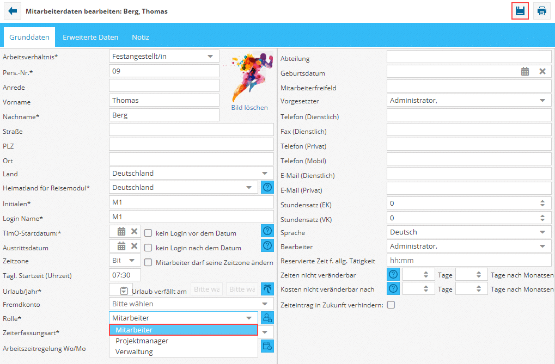Select Verwaltung from Rolle list

coord(184,352)
